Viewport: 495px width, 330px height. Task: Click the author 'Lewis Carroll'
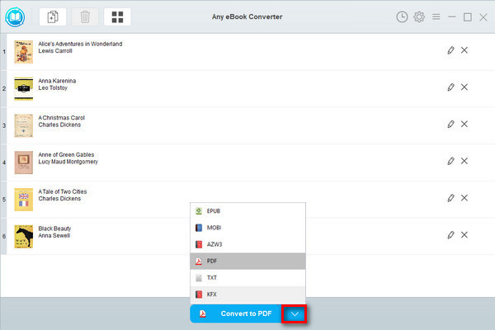(x=55, y=51)
